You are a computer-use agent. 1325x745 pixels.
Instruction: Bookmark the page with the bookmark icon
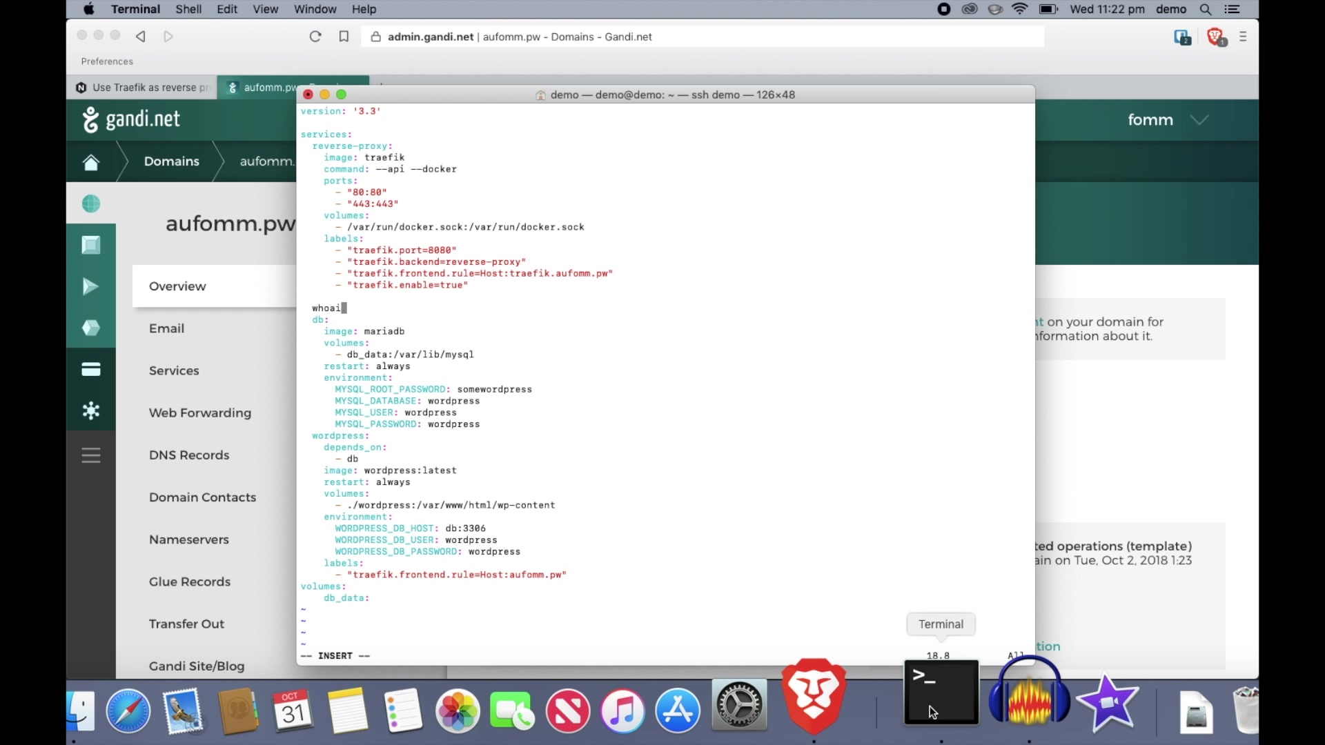pos(344,37)
